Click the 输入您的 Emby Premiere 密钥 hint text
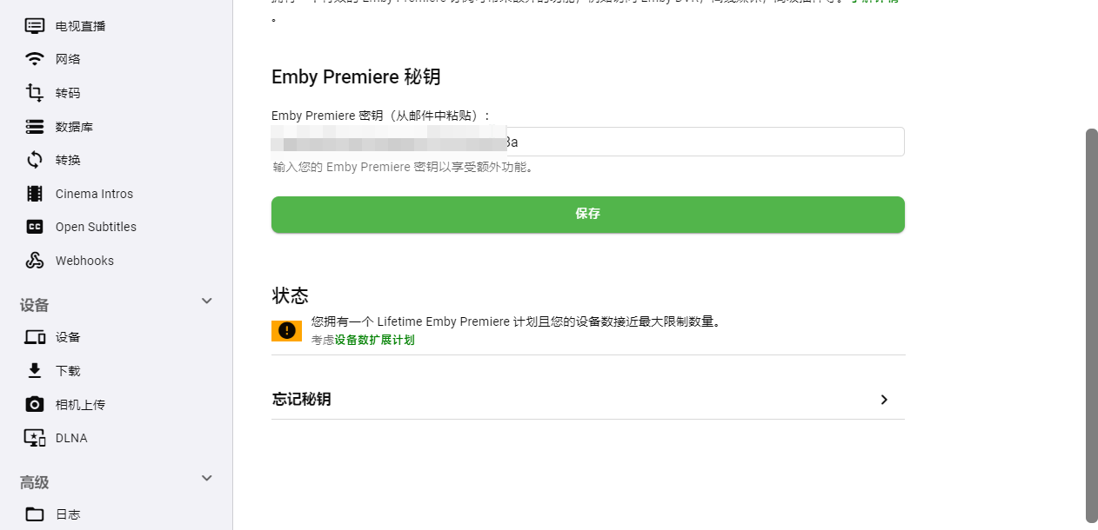This screenshot has height=530, width=1098. [x=403, y=167]
